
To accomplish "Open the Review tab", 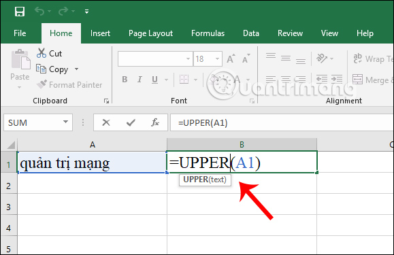I will pyautogui.click(x=290, y=33).
